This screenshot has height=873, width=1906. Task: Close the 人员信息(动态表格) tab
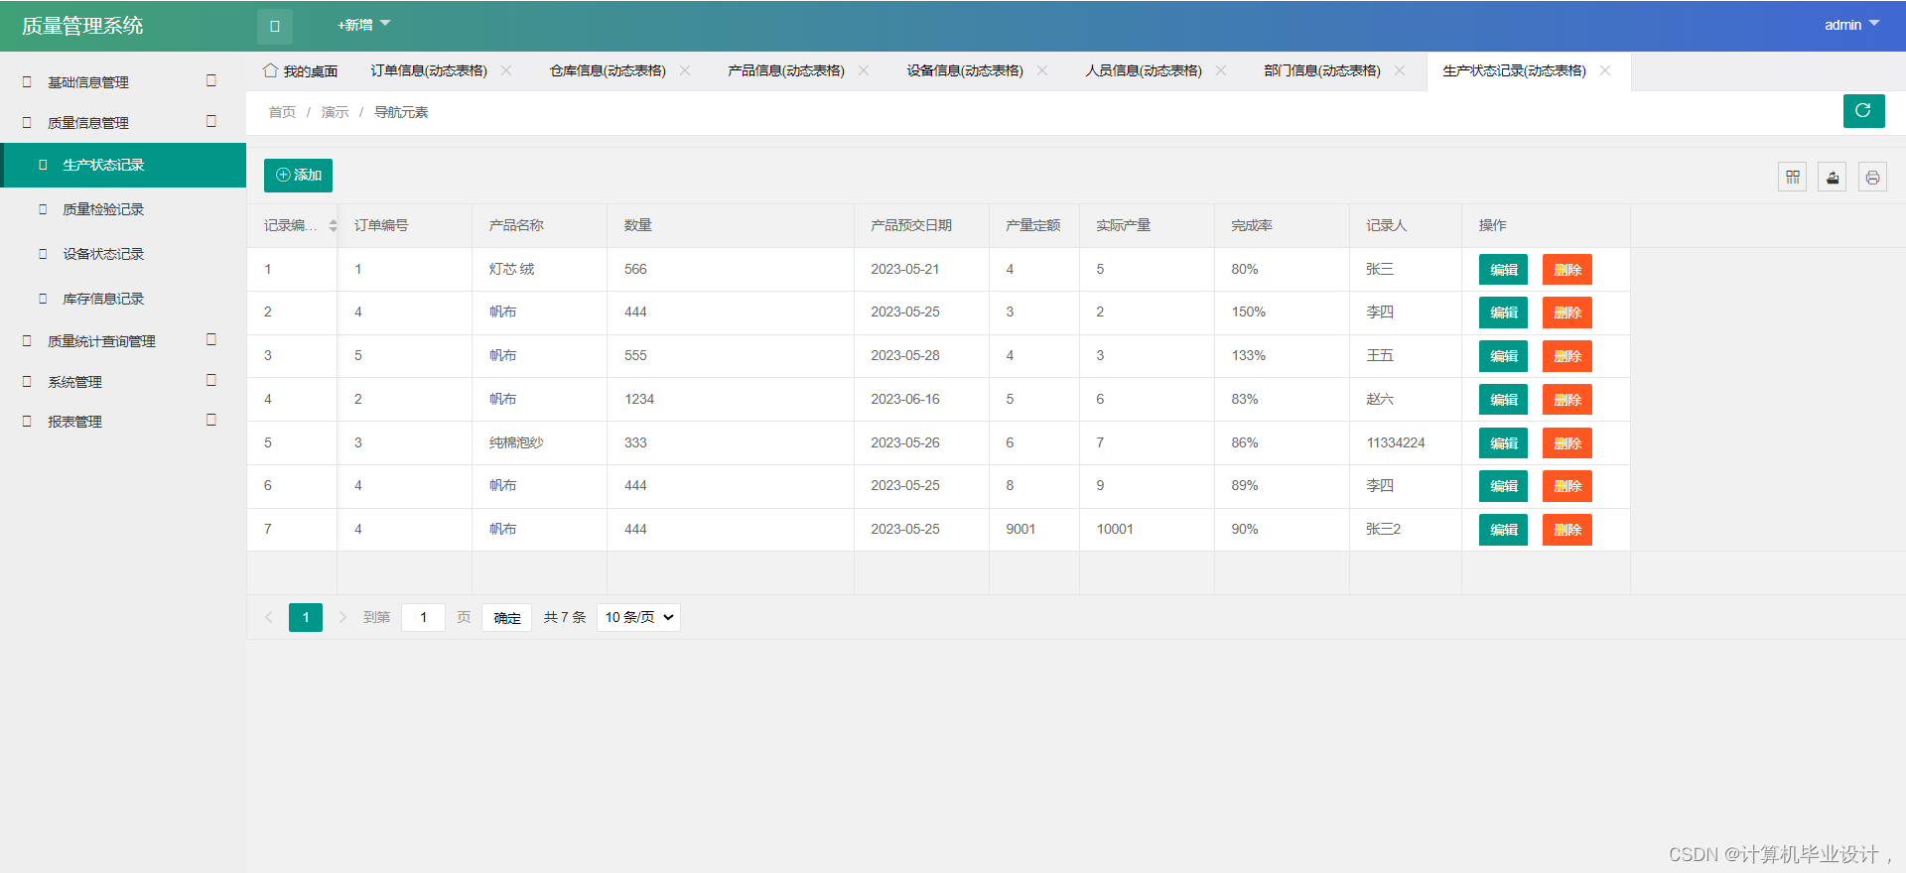pyautogui.click(x=1221, y=70)
